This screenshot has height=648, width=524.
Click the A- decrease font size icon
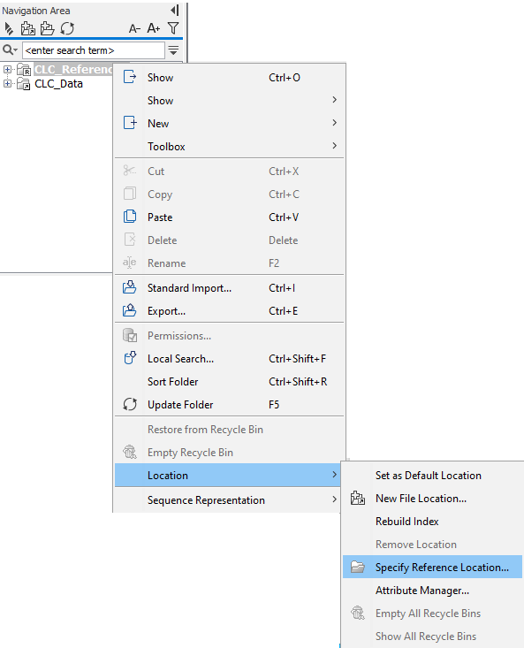134,28
